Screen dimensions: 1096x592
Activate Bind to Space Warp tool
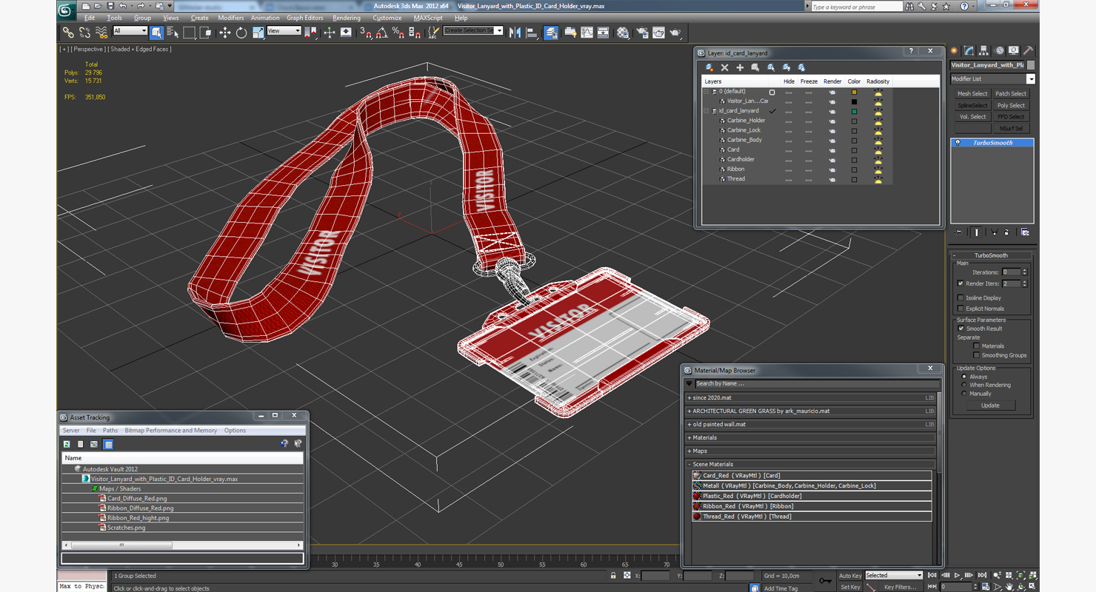click(101, 33)
